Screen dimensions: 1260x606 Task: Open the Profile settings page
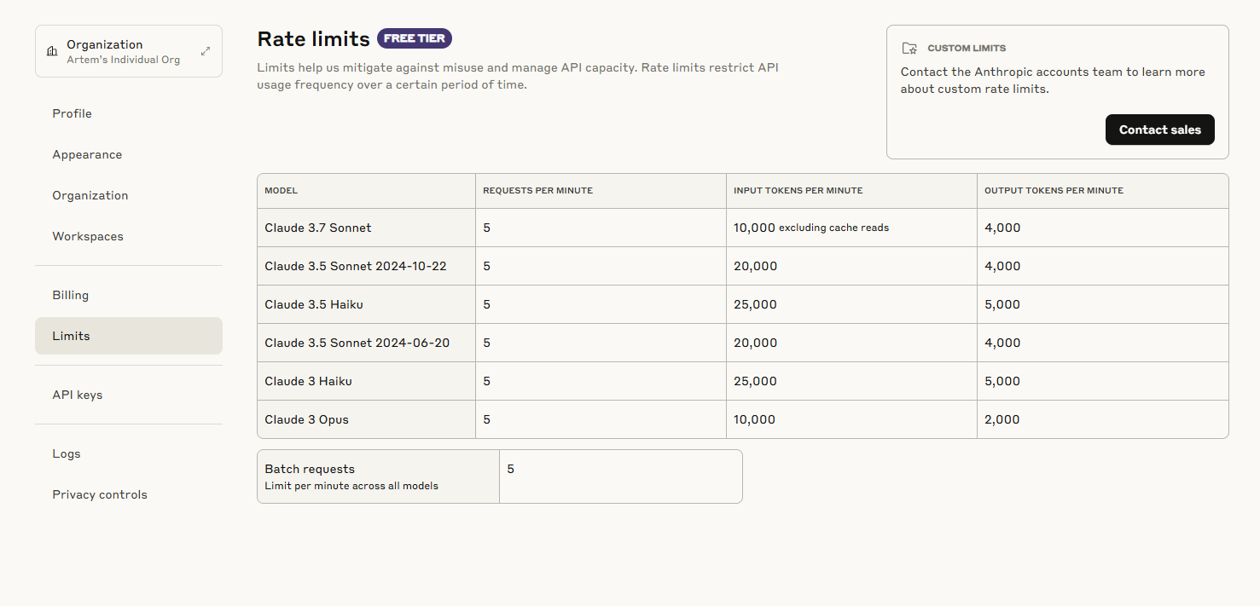pos(72,113)
